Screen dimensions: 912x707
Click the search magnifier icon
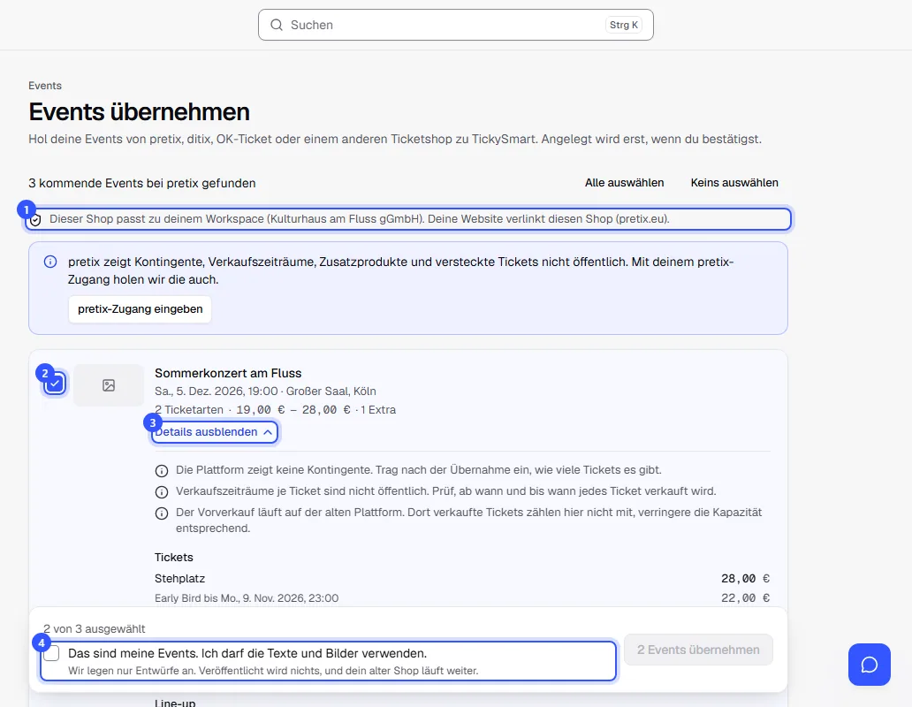pyautogui.click(x=277, y=25)
